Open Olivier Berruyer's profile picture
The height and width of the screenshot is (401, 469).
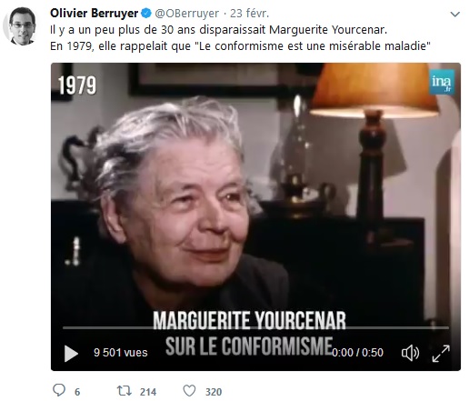(x=20, y=26)
